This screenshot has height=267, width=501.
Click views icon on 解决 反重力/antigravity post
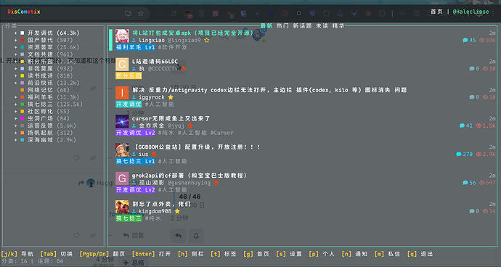coord(485,97)
